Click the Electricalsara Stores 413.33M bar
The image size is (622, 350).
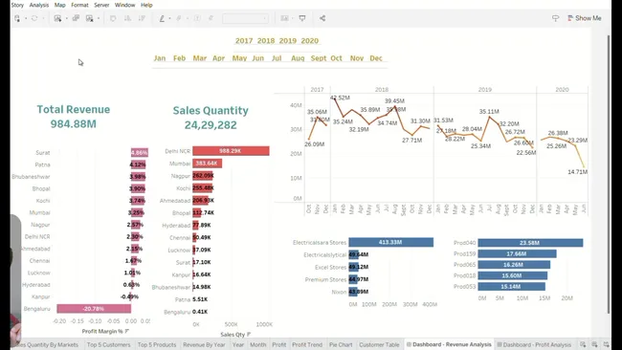pos(391,242)
